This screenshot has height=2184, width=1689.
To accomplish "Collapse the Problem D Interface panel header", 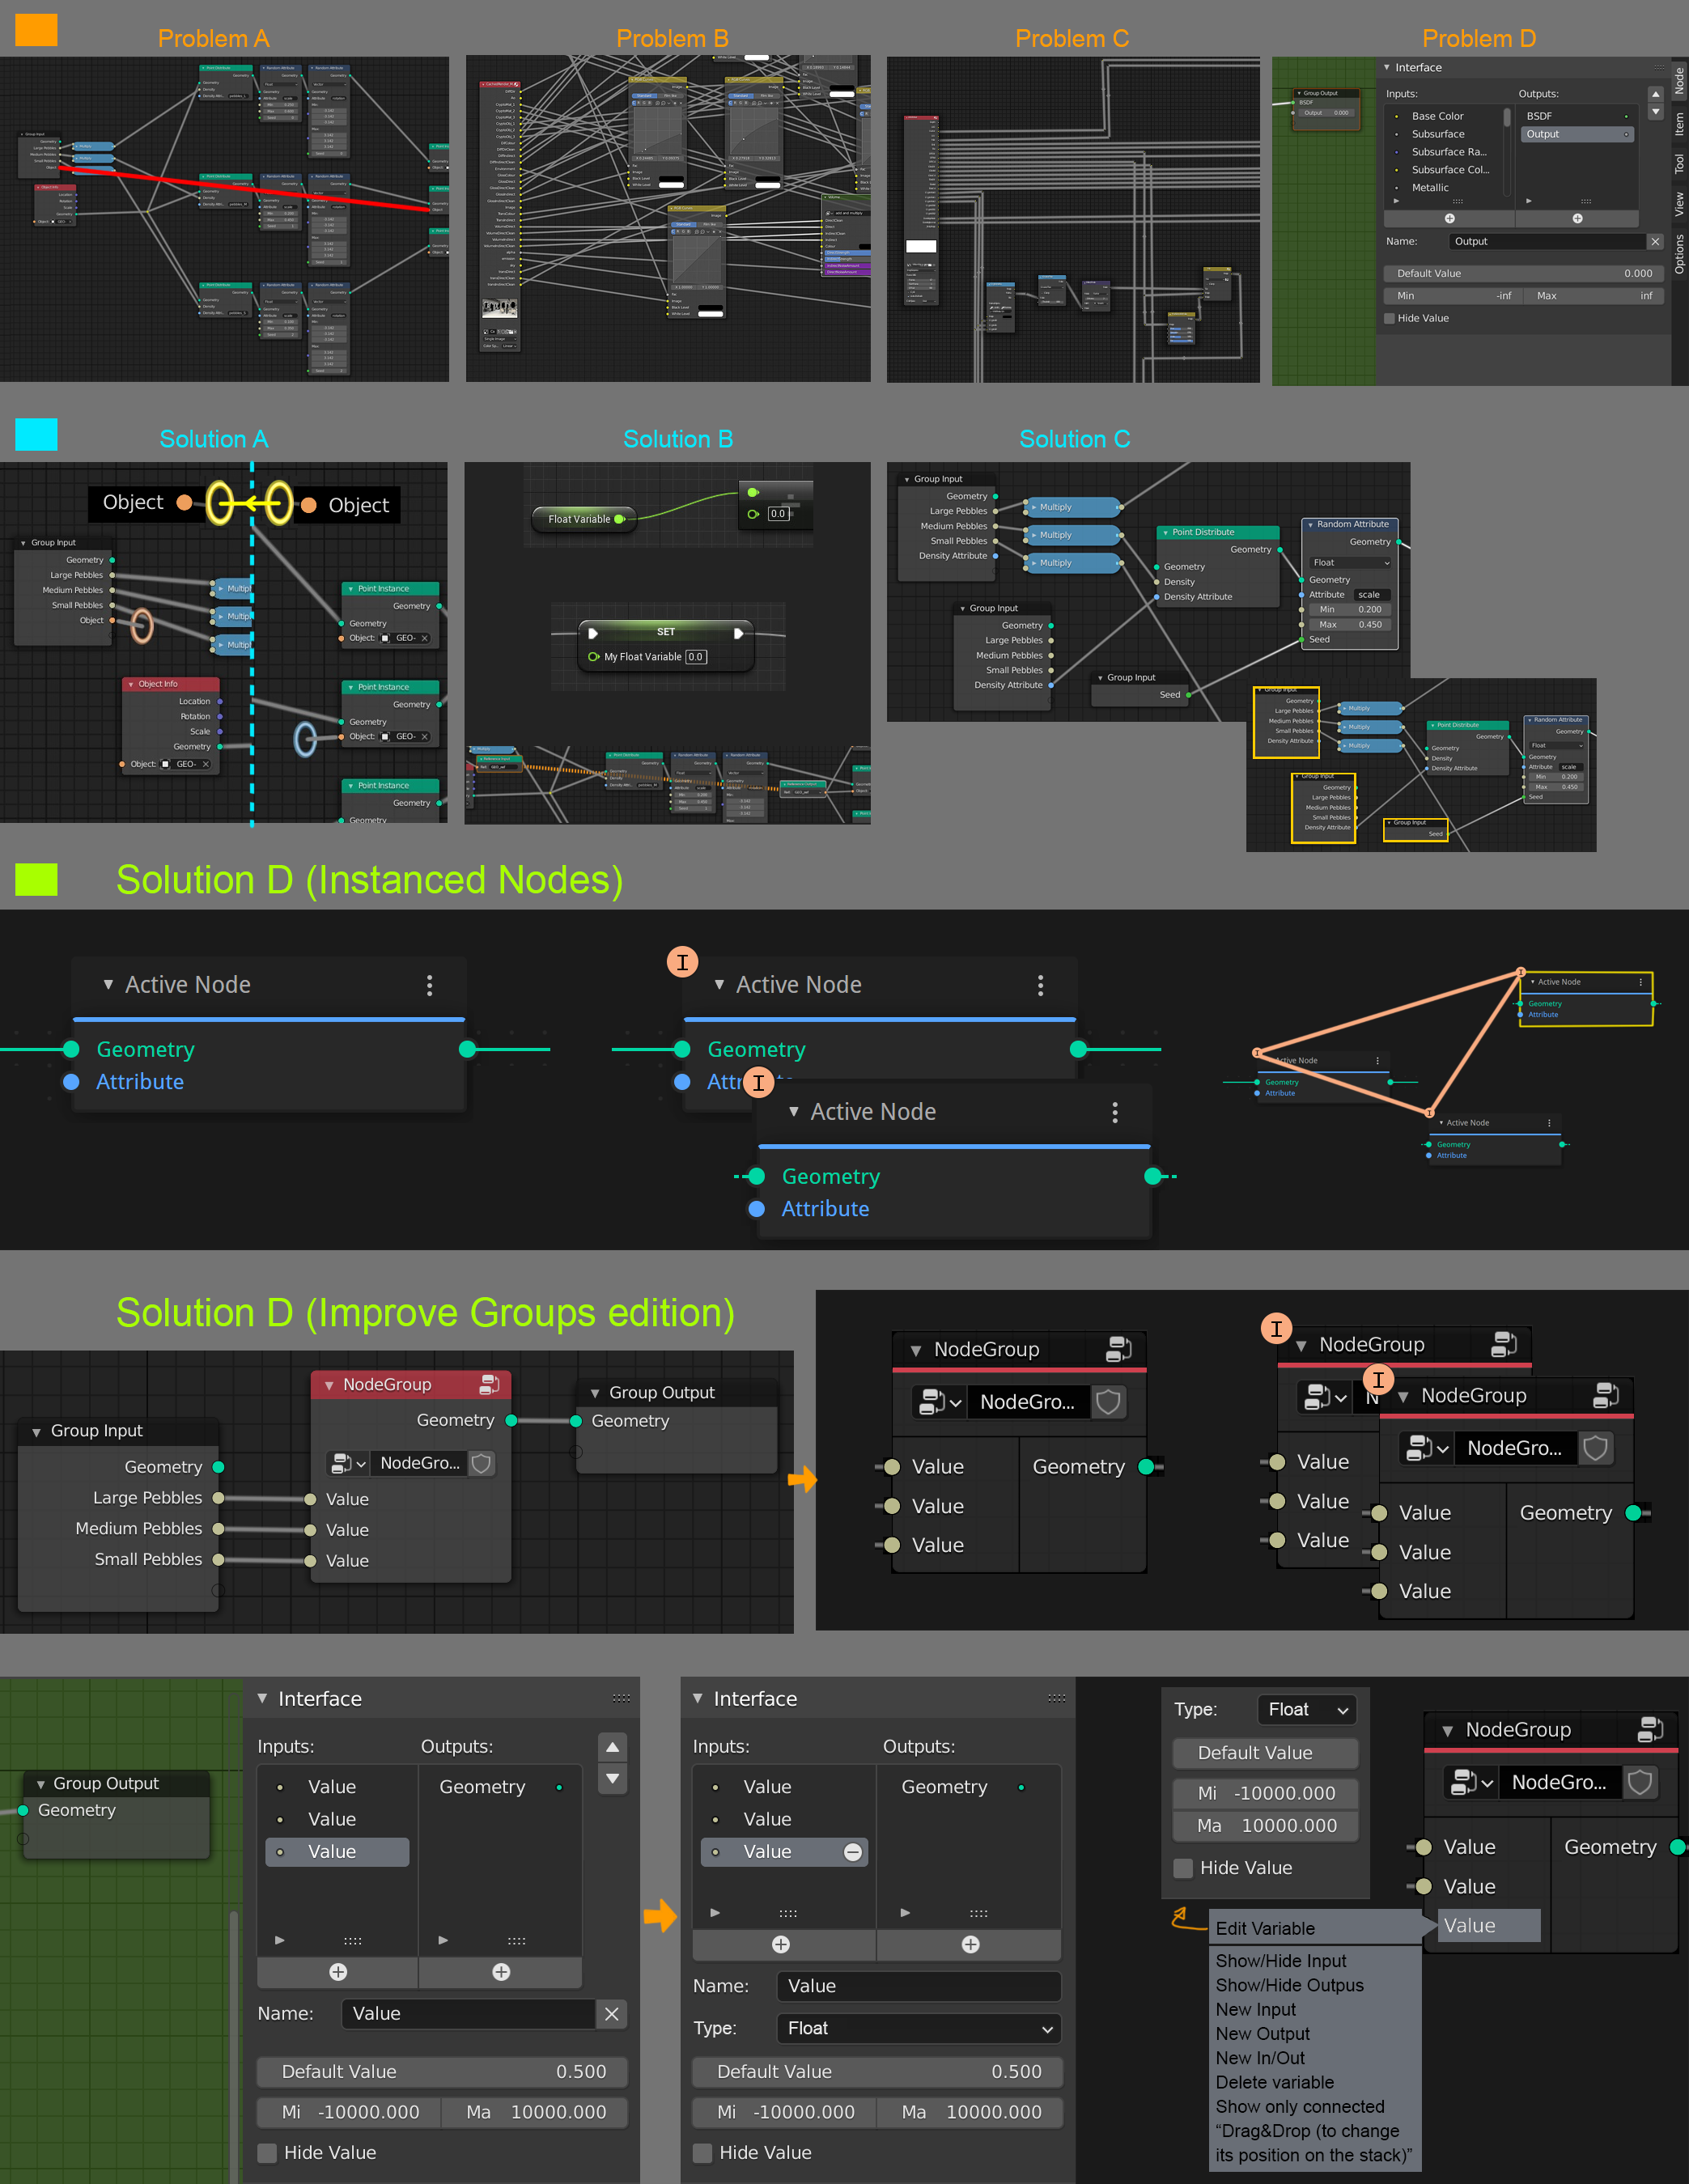I will tap(1387, 68).
